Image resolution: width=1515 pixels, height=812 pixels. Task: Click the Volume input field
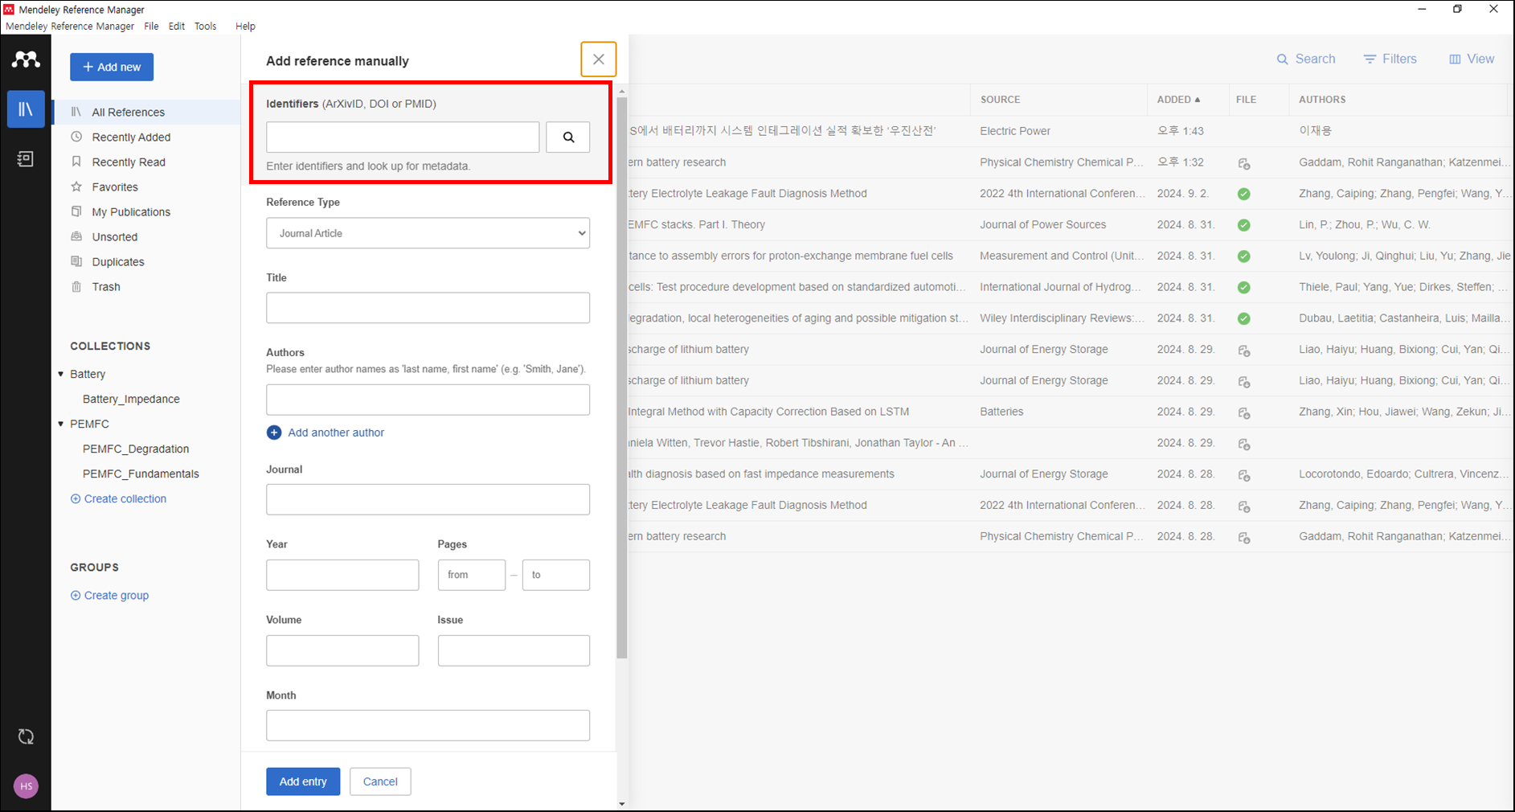[342, 650]
